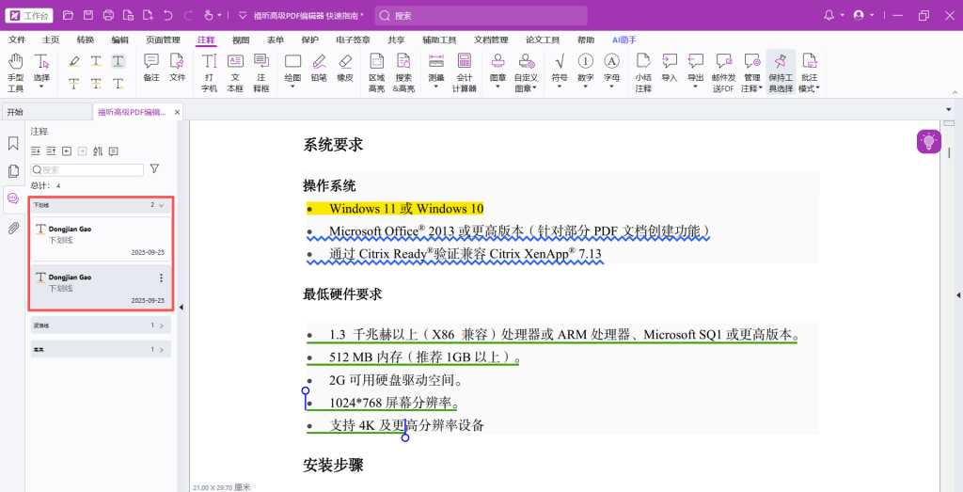Close the 福昕高级PDF编辑 document tab
The height and width of the screenshot is (492, 963).
(x=178, y=112)
